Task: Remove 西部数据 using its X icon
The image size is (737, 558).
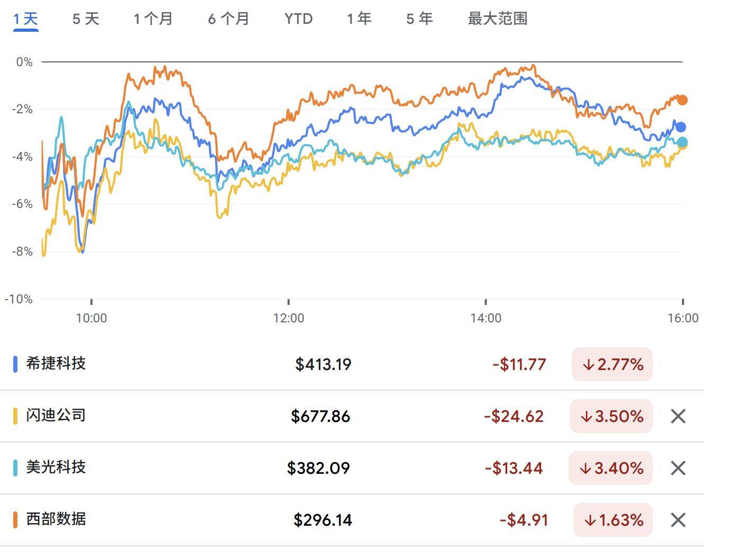Action: tap(678, 520)
